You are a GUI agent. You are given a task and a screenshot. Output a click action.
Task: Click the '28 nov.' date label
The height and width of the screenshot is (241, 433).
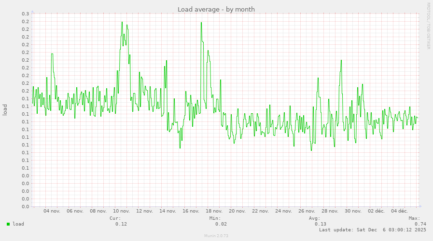tap(330, 211)
